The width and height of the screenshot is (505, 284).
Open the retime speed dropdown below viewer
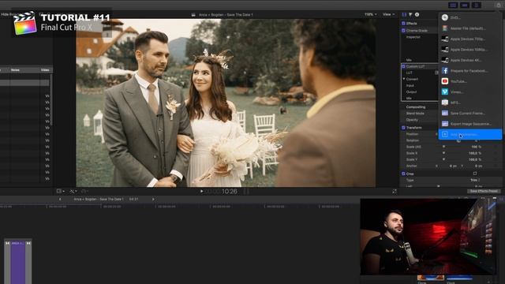(84, 191)
